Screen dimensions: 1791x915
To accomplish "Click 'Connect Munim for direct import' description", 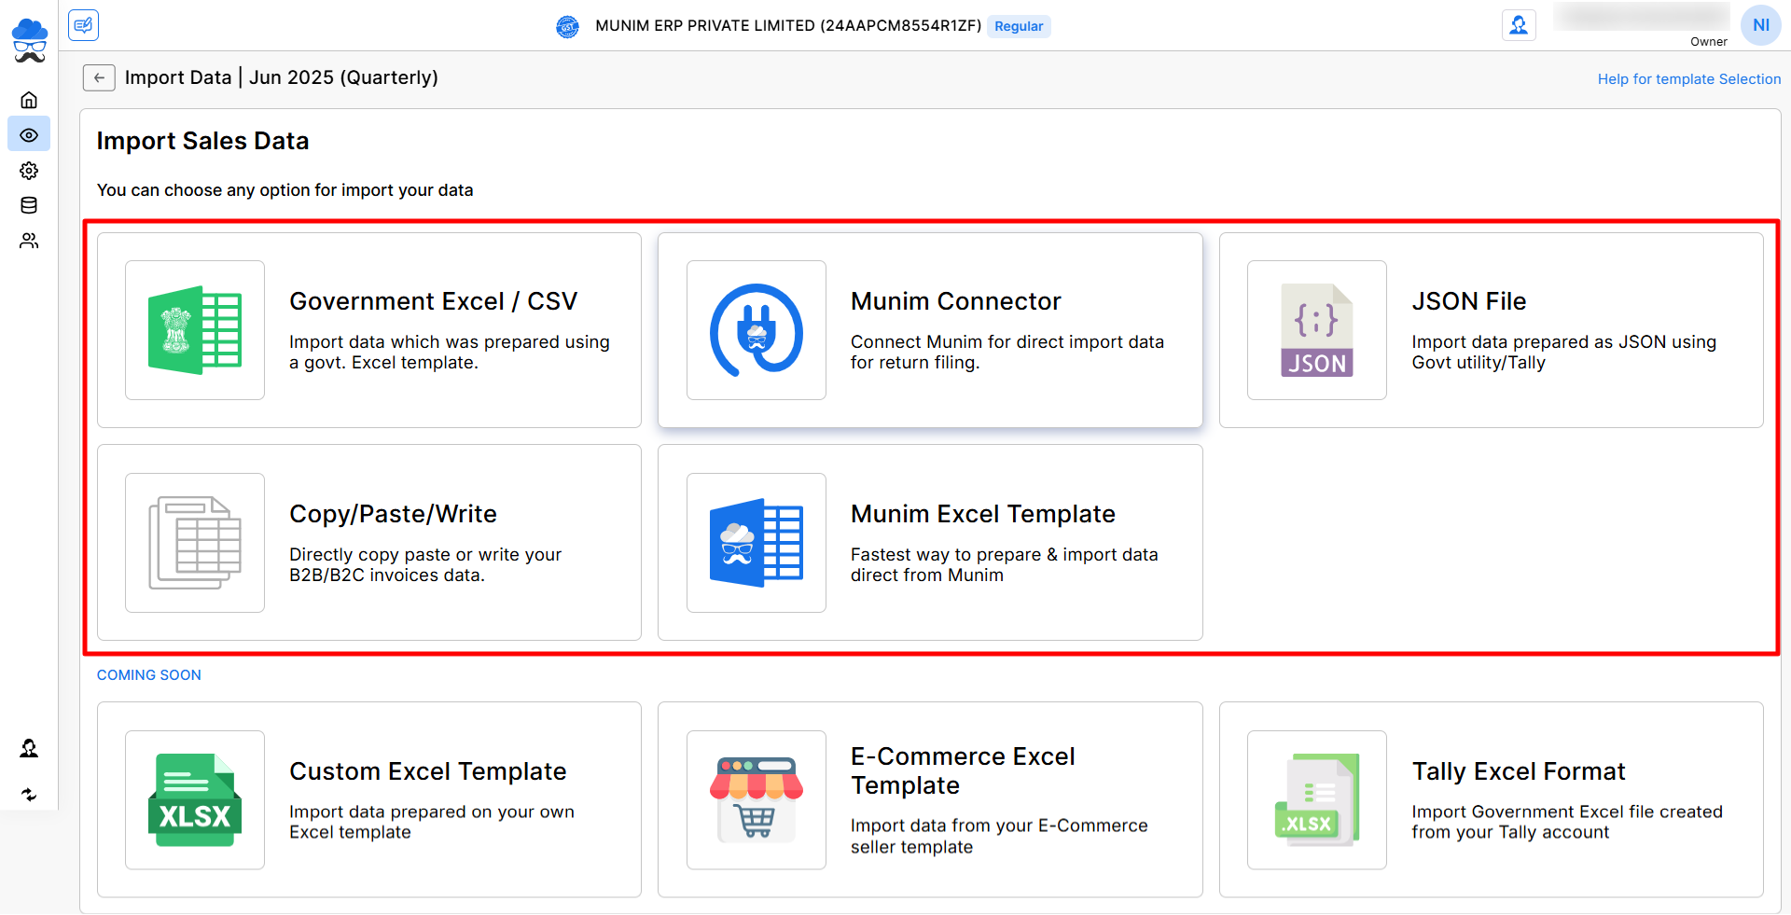I will (x=1007, y=353).
